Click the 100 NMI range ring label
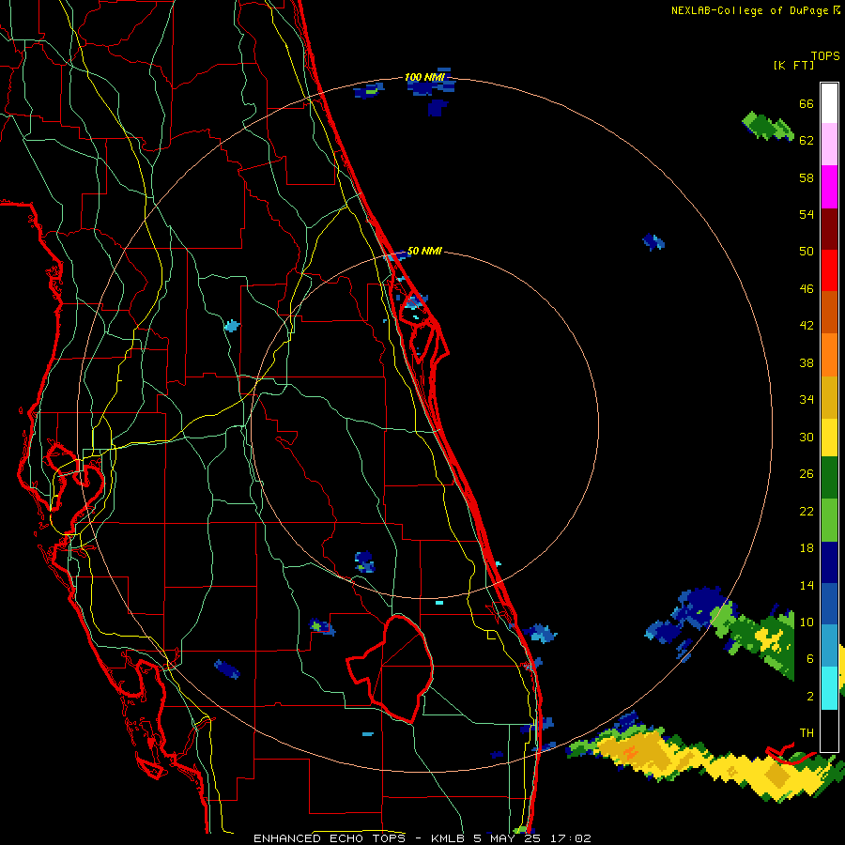 click(424, 77)
